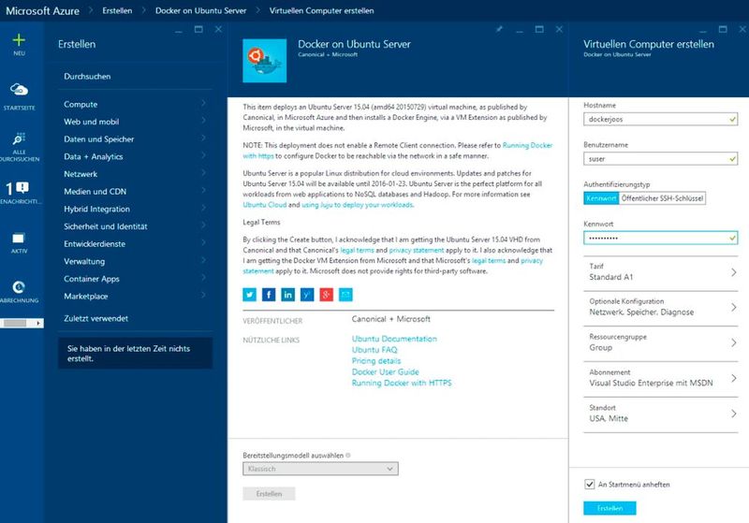Go to Docker on Ubuntu Server breadcrumb
Image resolution: width=749 pixels, height=523 pixels.
(200, 10)
